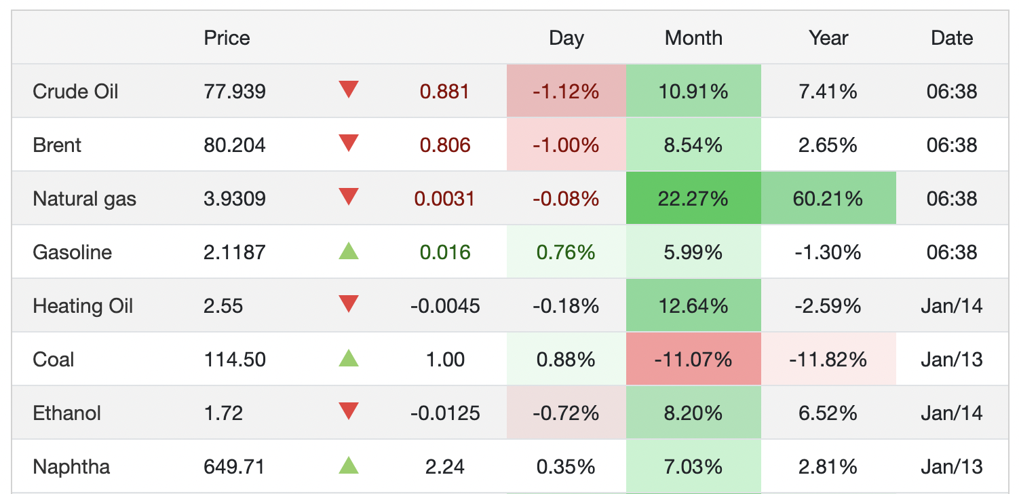
Task: Click Coal month change -11.07%
Action: (x=693, y=359)
